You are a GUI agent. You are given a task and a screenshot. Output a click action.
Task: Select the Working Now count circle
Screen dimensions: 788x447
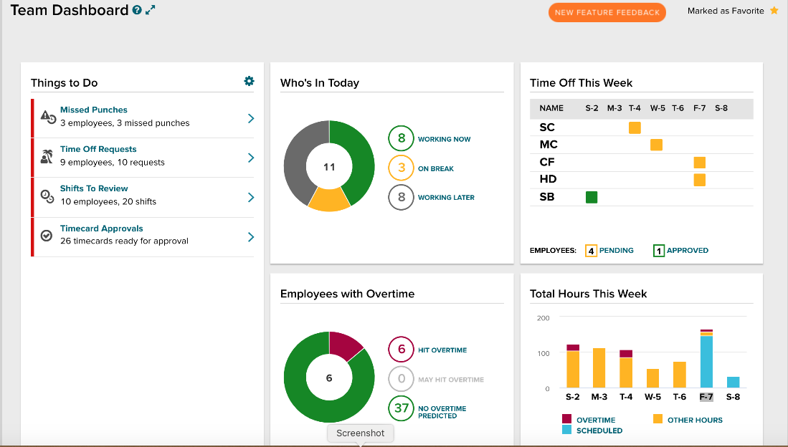pos(401,139)
